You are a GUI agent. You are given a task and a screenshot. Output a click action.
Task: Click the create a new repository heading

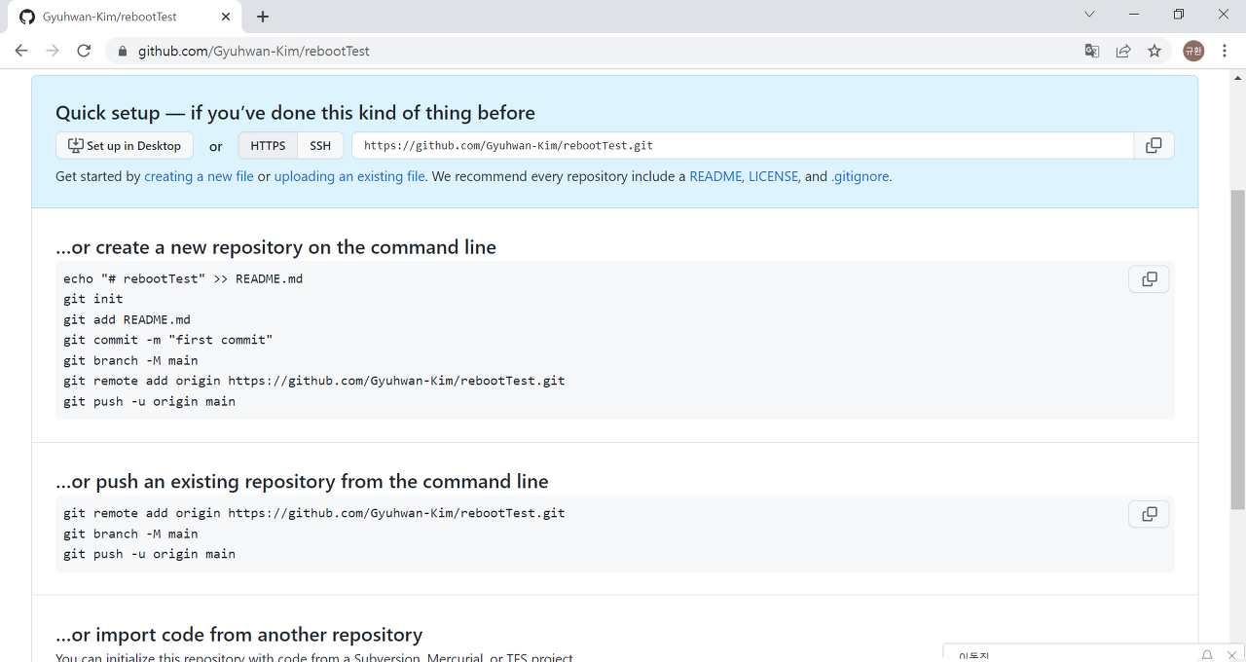pyautogui.click(x=275, y=247)
